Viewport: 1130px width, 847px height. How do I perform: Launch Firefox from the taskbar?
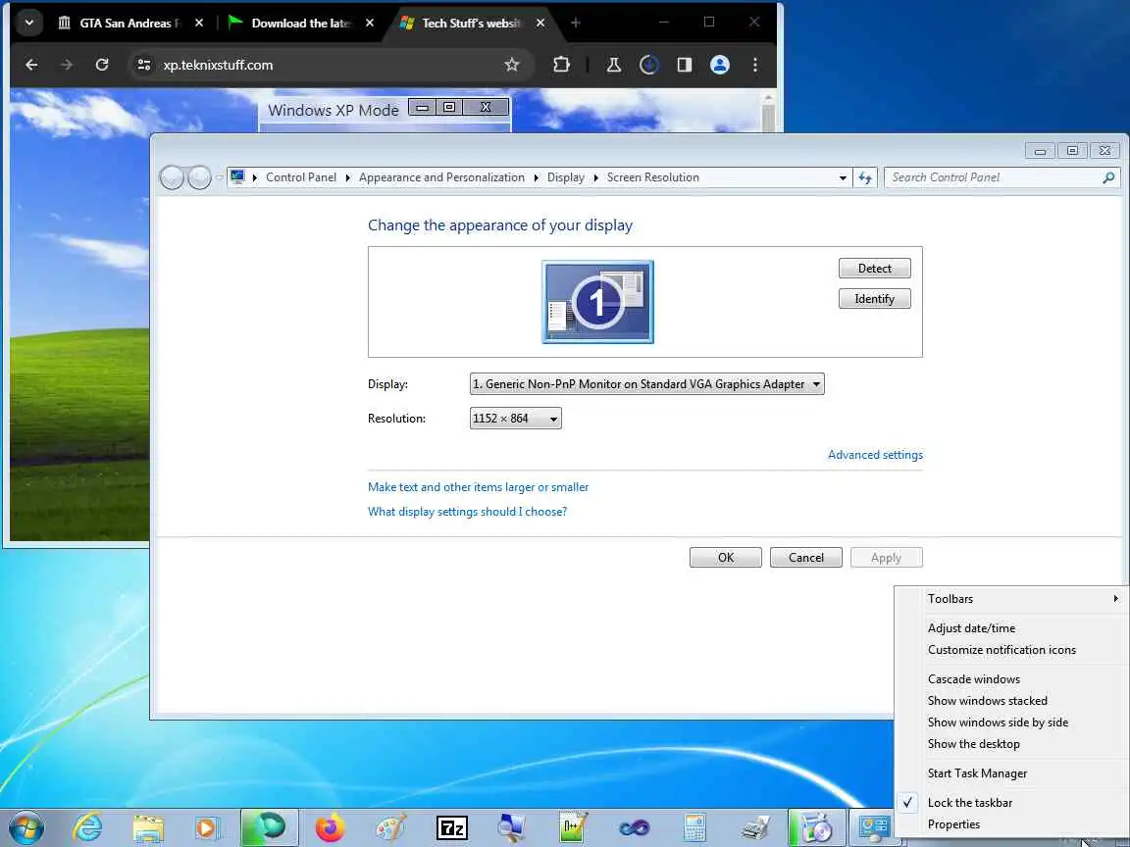[330, 828]
